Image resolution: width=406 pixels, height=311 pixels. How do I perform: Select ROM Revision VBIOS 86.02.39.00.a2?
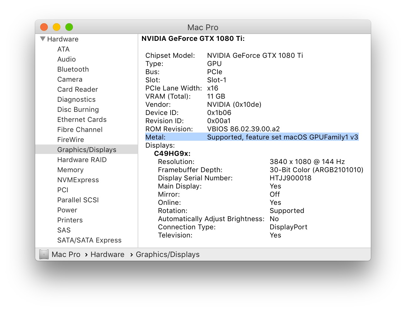click(243, 129)
